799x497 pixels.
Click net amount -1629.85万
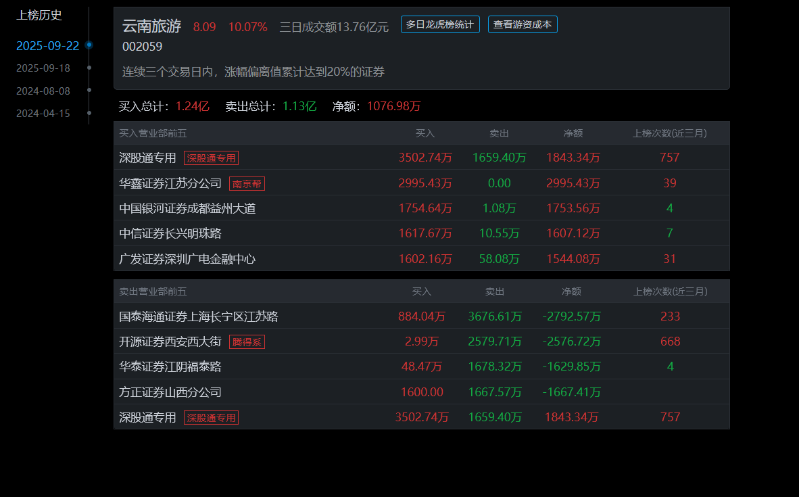click(571, 366)
